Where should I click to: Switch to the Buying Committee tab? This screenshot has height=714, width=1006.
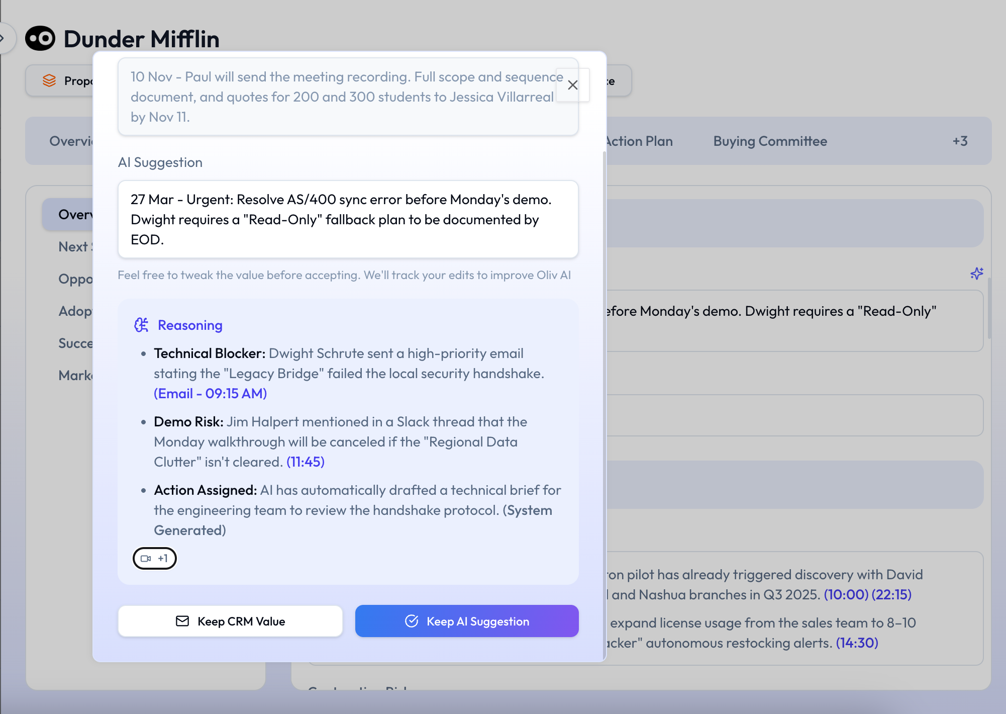coord(770,141)
